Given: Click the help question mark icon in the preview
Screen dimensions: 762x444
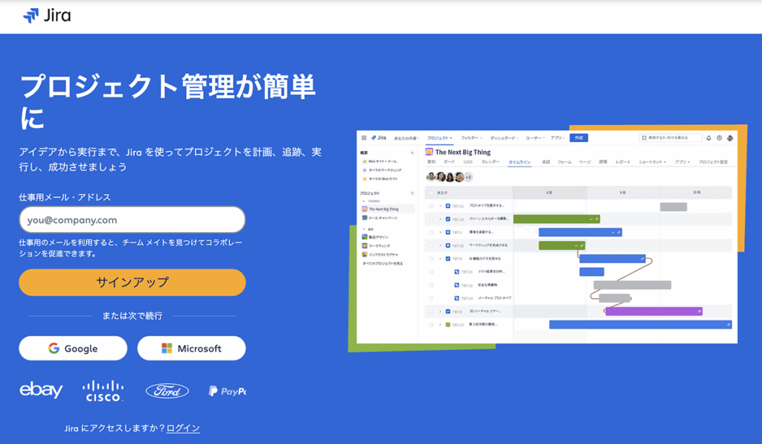Looking at the screenshot, I should 720,138.
